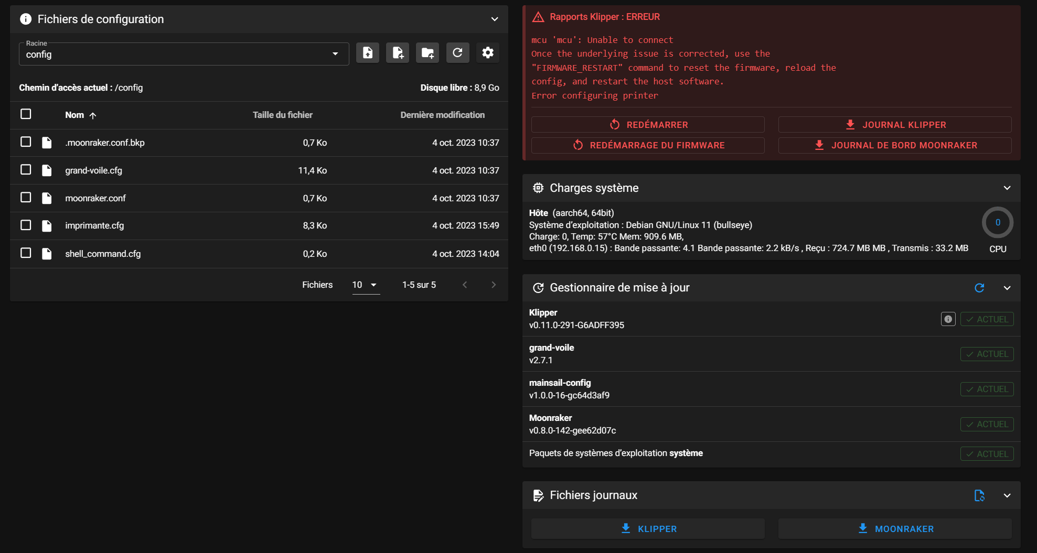Open the files-per-page dropdown
The height and width of the screenshot is (553, 1037).
tap(366, 285)
